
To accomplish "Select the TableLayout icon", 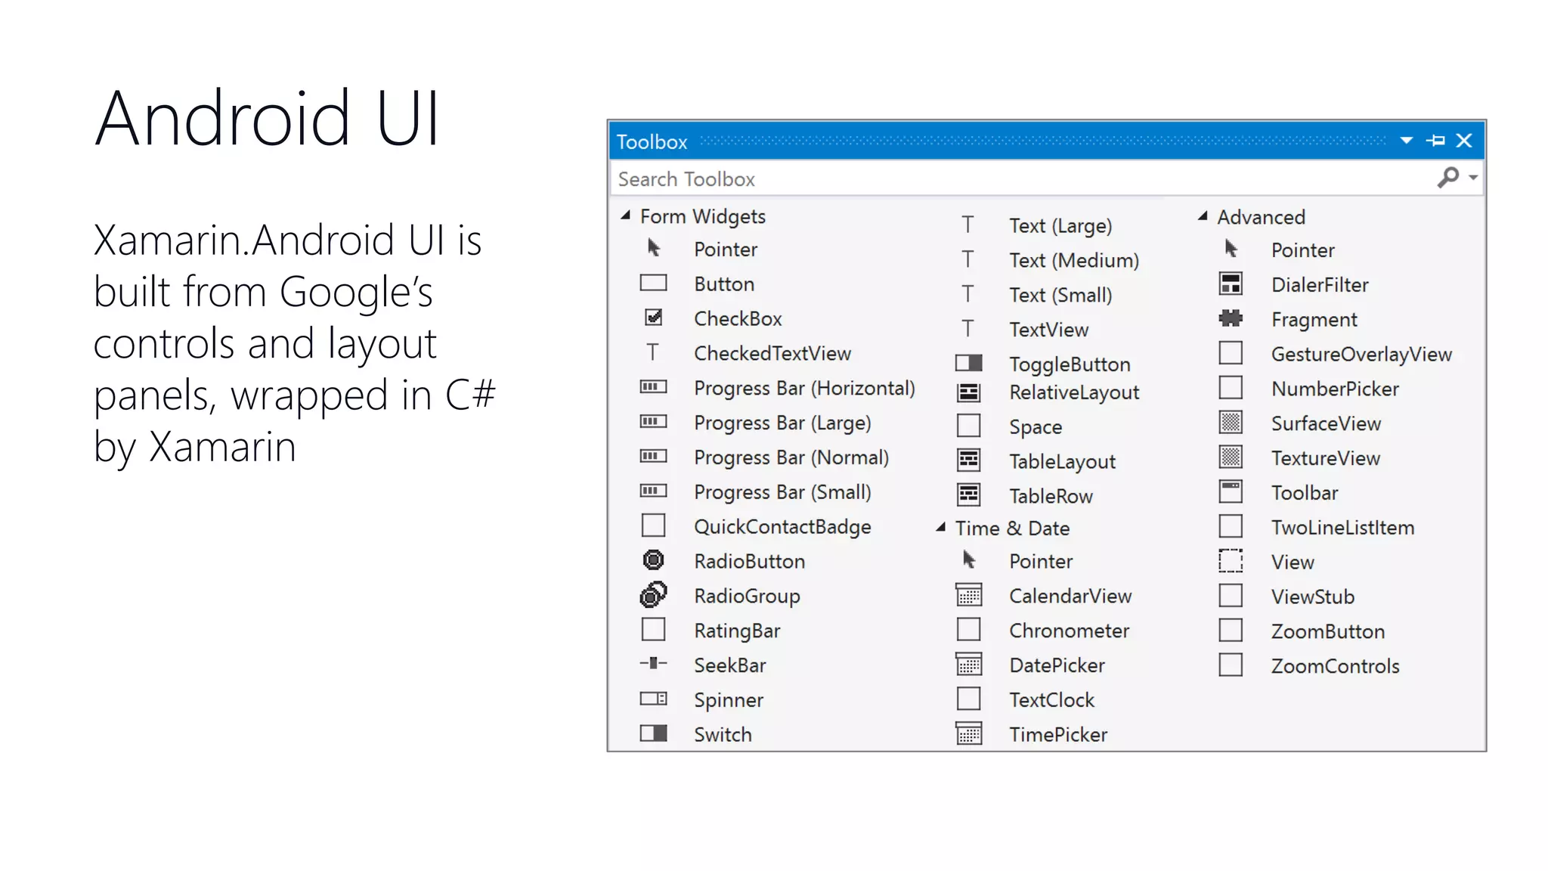I will click(x=969, y=460).
